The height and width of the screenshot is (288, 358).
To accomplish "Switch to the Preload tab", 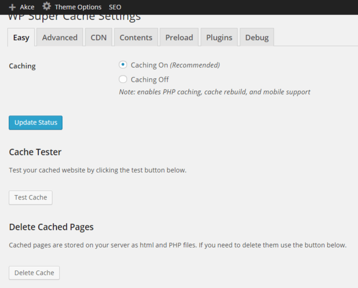I will [x=179, y=37].
